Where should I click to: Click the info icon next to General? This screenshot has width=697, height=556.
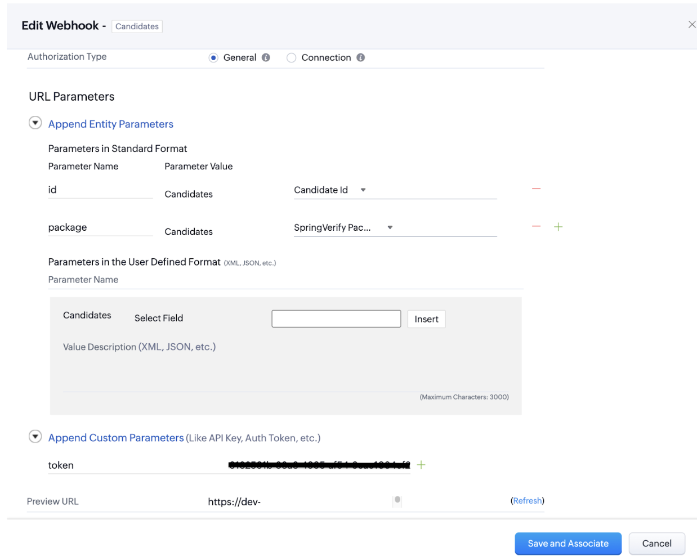[266, 57]
